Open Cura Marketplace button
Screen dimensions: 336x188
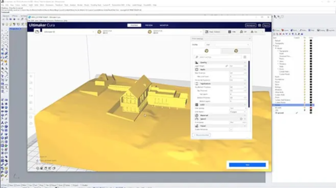tap(251, 25)
